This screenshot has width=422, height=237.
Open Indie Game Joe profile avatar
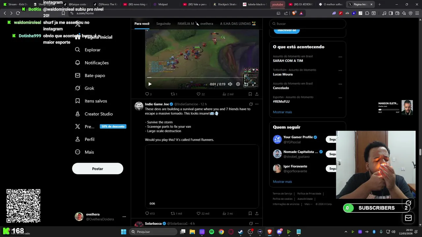point(139,106)
